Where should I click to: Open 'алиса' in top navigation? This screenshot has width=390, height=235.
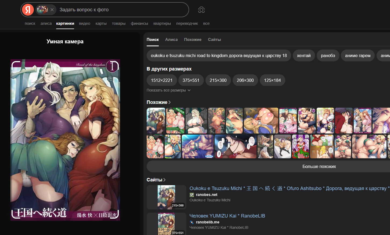(x=46, y=23)
